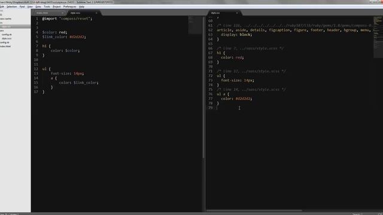Select highlighted style.css file in sidebar
This screenshot has height=215, width=383.
[15, 26]
